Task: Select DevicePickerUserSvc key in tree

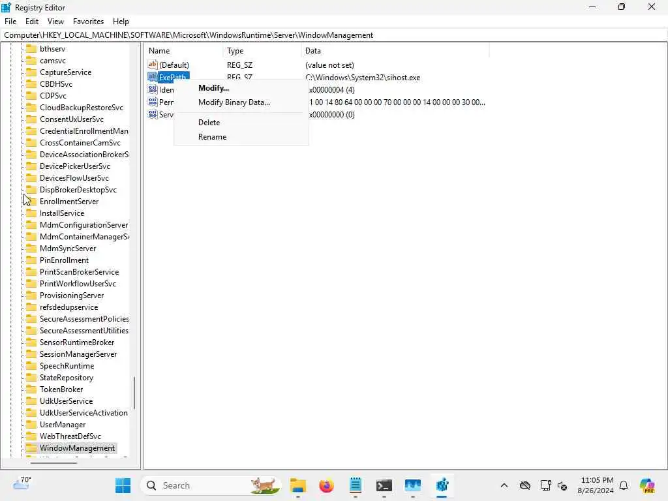Action: tap(75, 166)
